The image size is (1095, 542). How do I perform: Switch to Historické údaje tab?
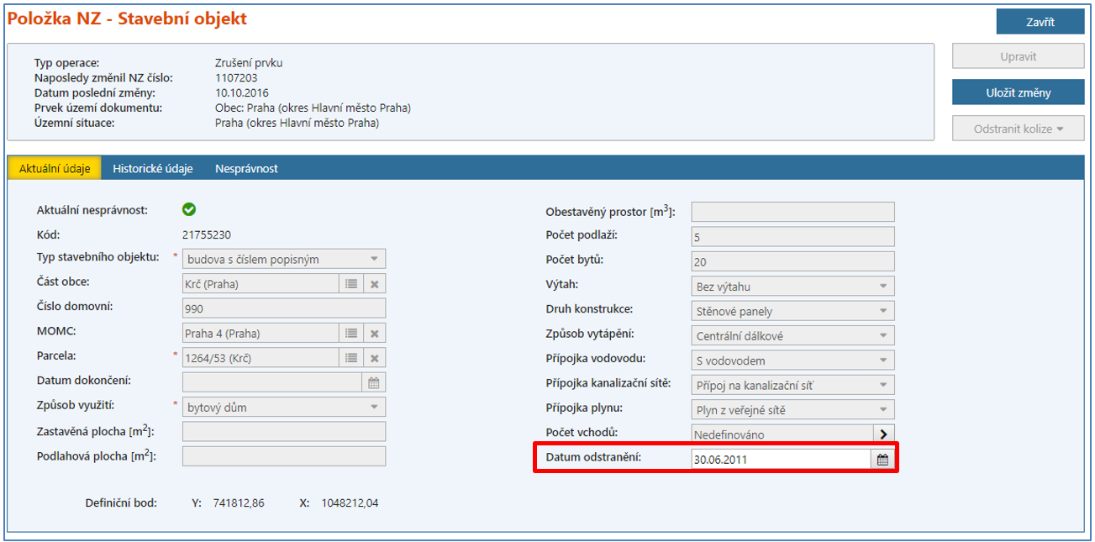point(153,168)
